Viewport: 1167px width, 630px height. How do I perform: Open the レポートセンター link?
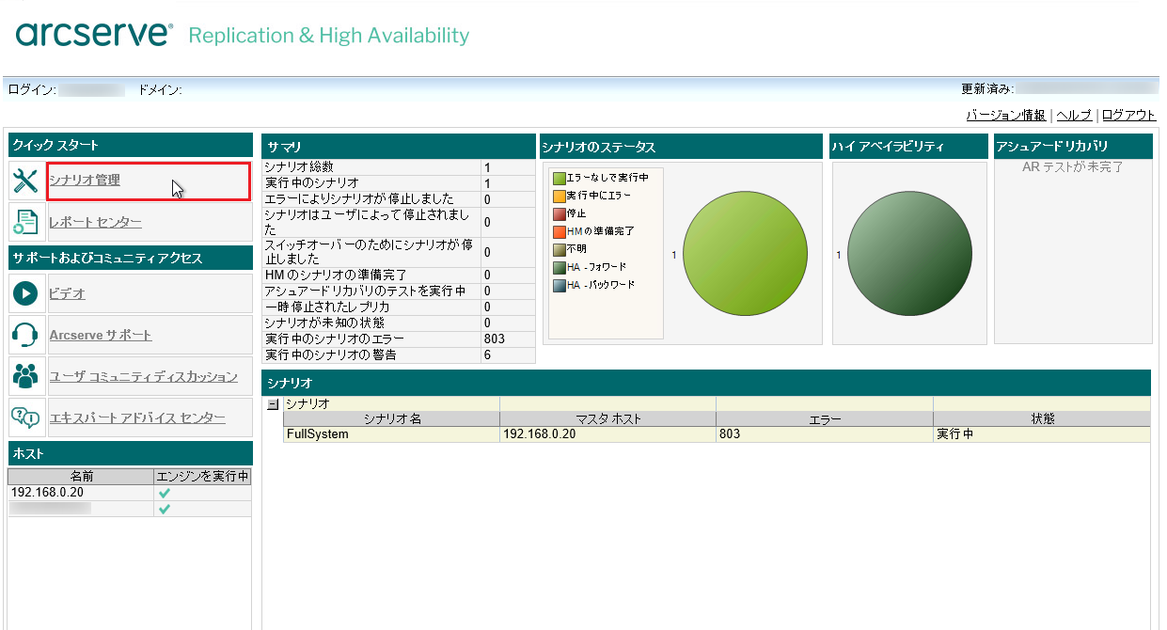[95, 222]
